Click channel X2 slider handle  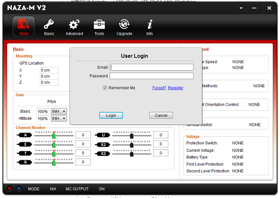click(x=131, y=154)
